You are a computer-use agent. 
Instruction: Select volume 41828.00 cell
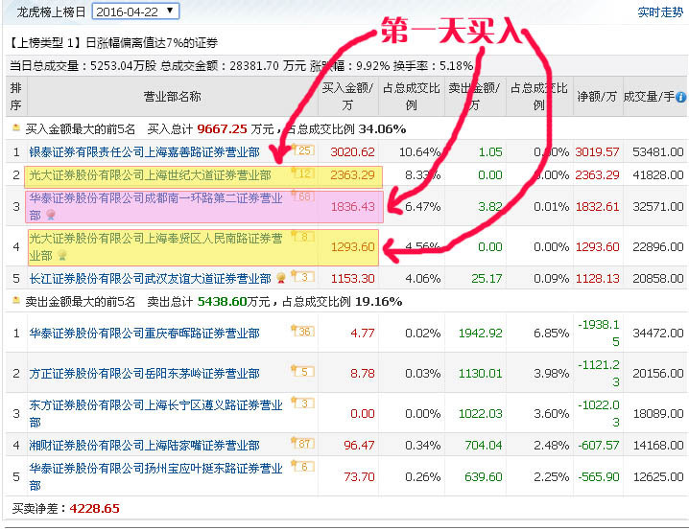(657, 175)
